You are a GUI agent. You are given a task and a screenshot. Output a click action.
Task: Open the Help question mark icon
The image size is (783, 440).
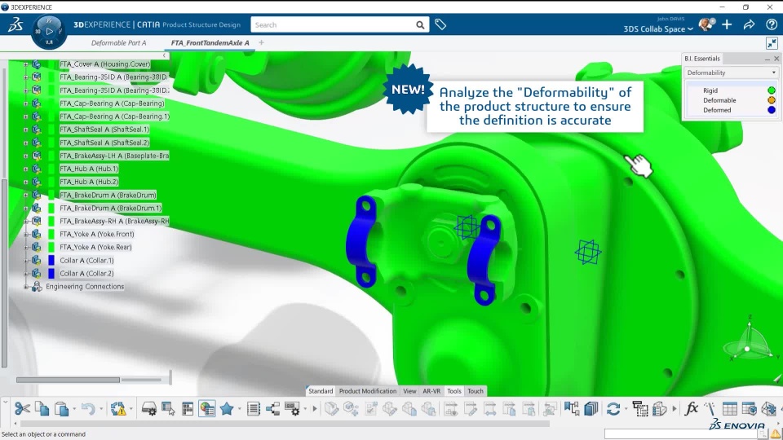772,24
